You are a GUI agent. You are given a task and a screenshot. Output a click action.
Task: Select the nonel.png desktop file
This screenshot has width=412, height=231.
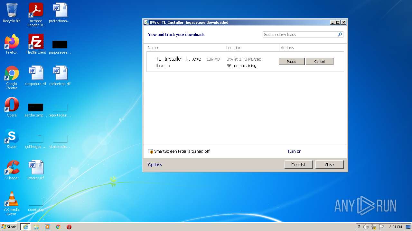[36, 204]
